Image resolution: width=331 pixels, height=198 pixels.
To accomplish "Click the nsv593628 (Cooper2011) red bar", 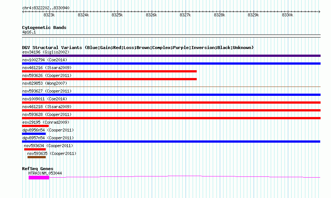I will [171, 118].
